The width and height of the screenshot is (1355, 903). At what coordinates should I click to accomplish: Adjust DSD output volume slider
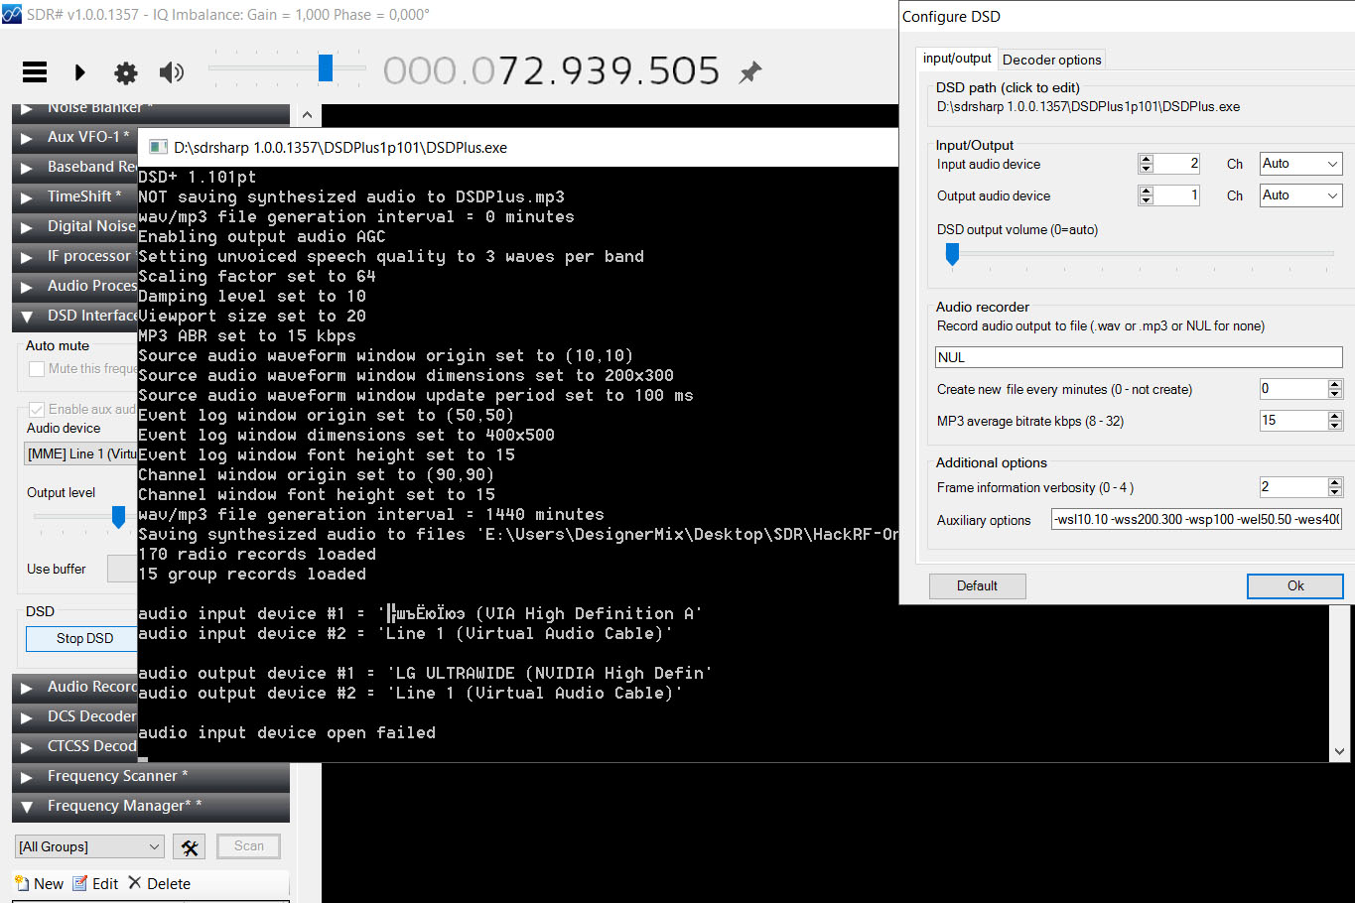952,255
